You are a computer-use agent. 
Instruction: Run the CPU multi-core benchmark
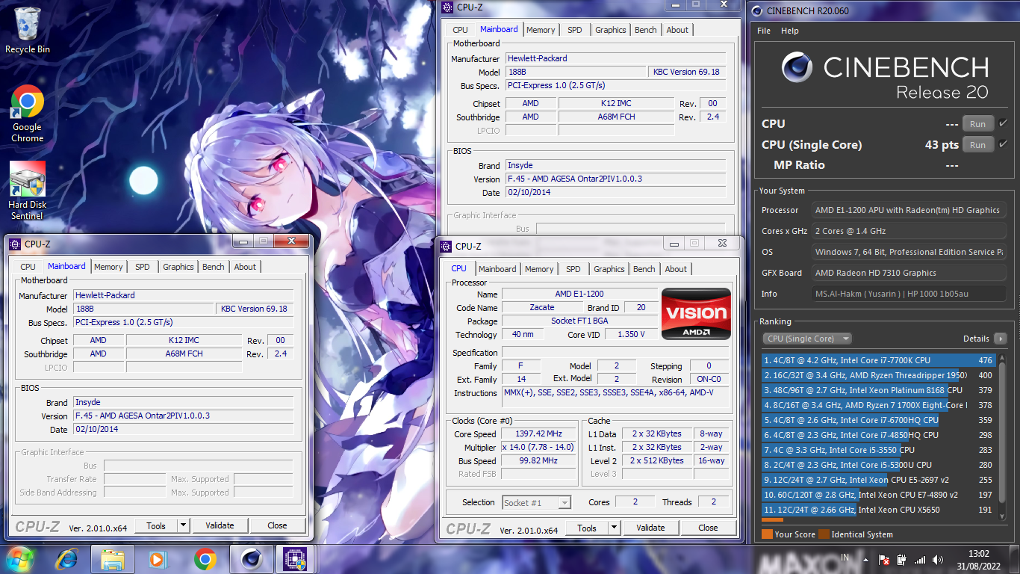(978, 124)
